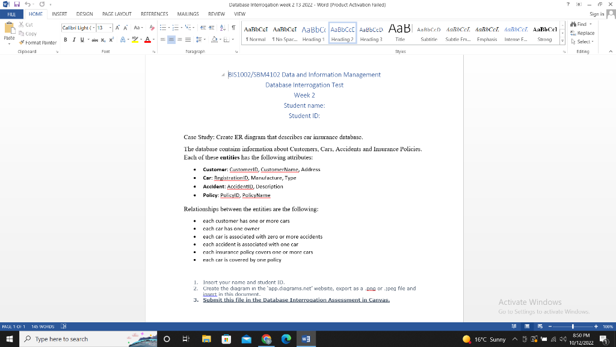The image size is (616, 347).
Task: Open the font size dropdown
Action: 111,28
